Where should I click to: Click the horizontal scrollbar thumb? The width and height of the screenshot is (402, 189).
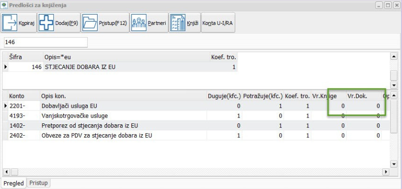[x=14, y=171]
